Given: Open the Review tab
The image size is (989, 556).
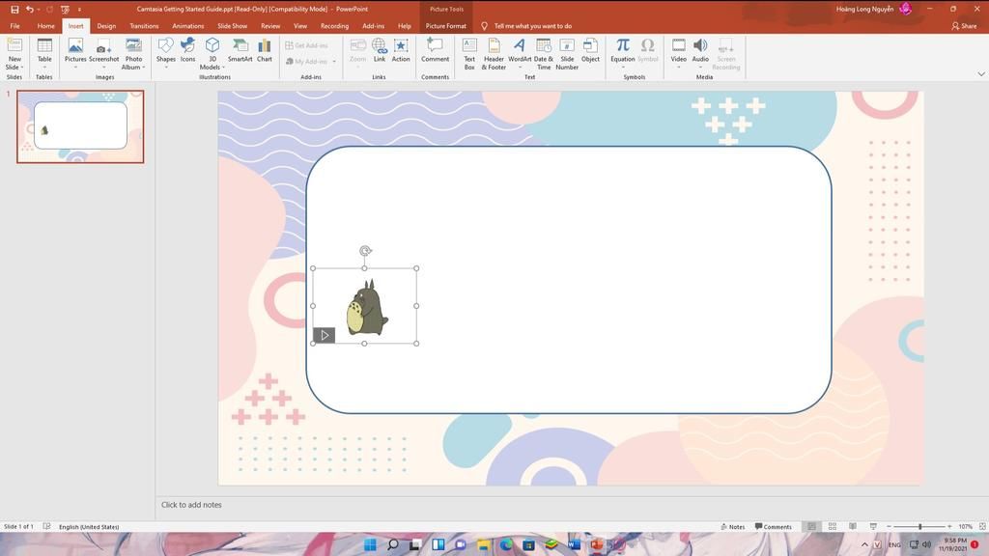Looking at the screenshot, I should pos(270,26).
